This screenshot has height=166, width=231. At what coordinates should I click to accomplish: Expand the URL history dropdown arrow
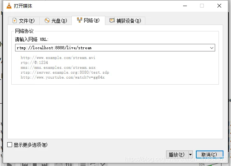point(212,48)
